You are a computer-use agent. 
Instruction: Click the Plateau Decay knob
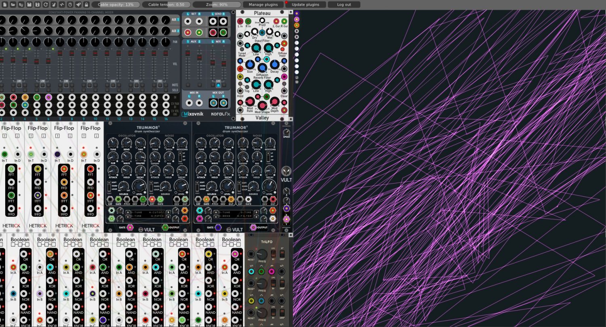click(x=274, y=64)
